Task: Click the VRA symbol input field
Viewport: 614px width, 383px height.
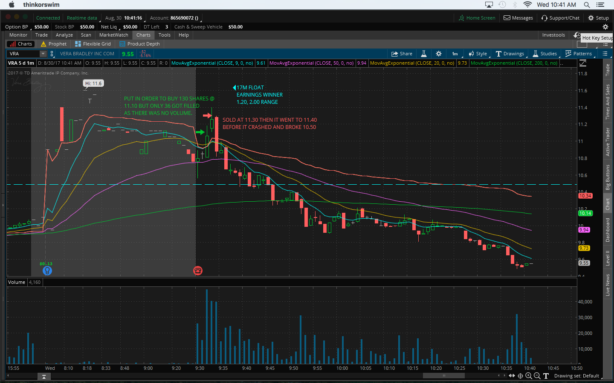Action: [23, 54]
